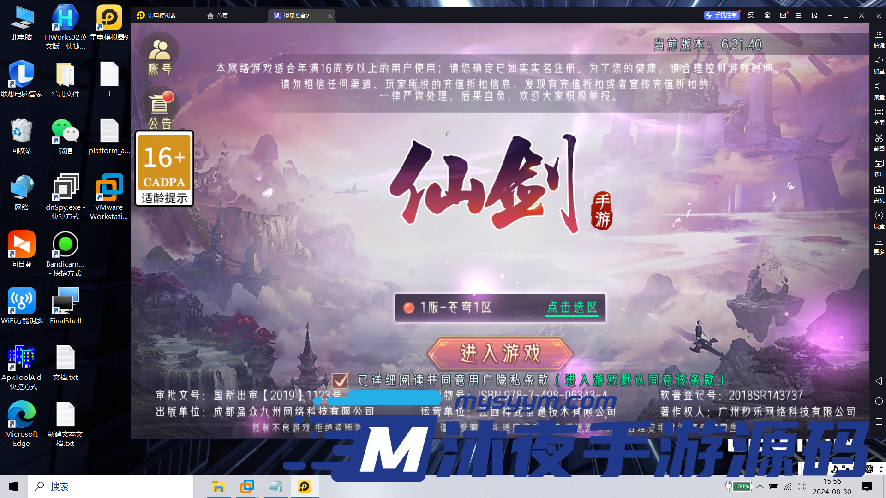886x498 pixels.
Task: Open the taskbar volume control slider
Action: [801, 486]
